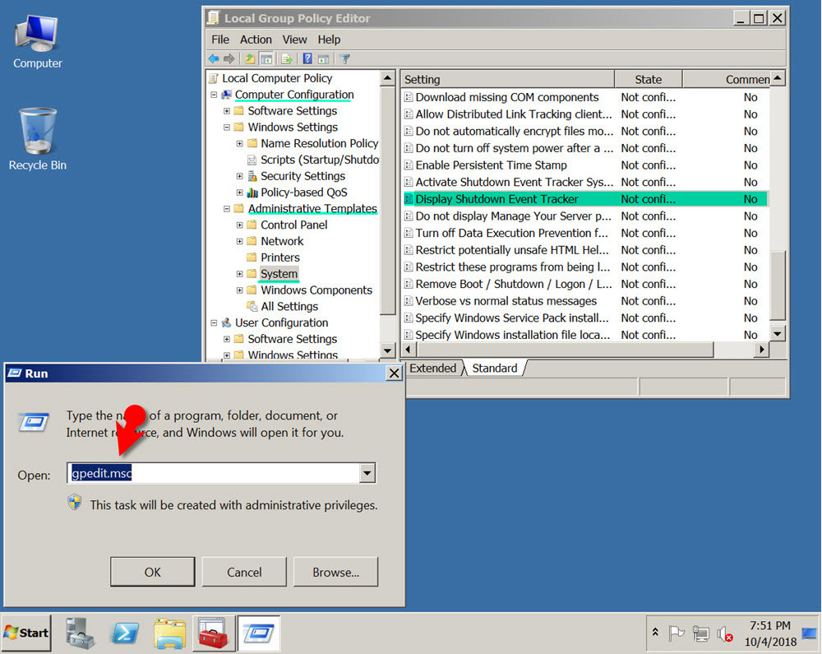
Task: Collapse the Computer Configuration node
Action: tap(214, 95)
